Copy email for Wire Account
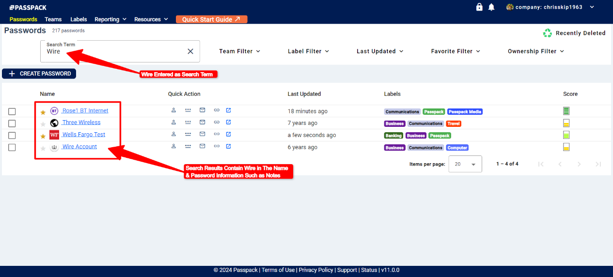Viewport: 613px width, 277px height. point(203,146)
